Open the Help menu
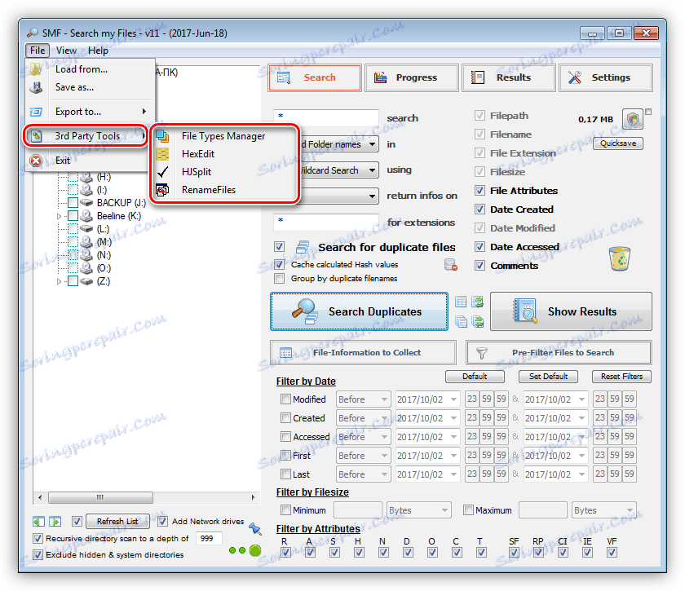 98,51
